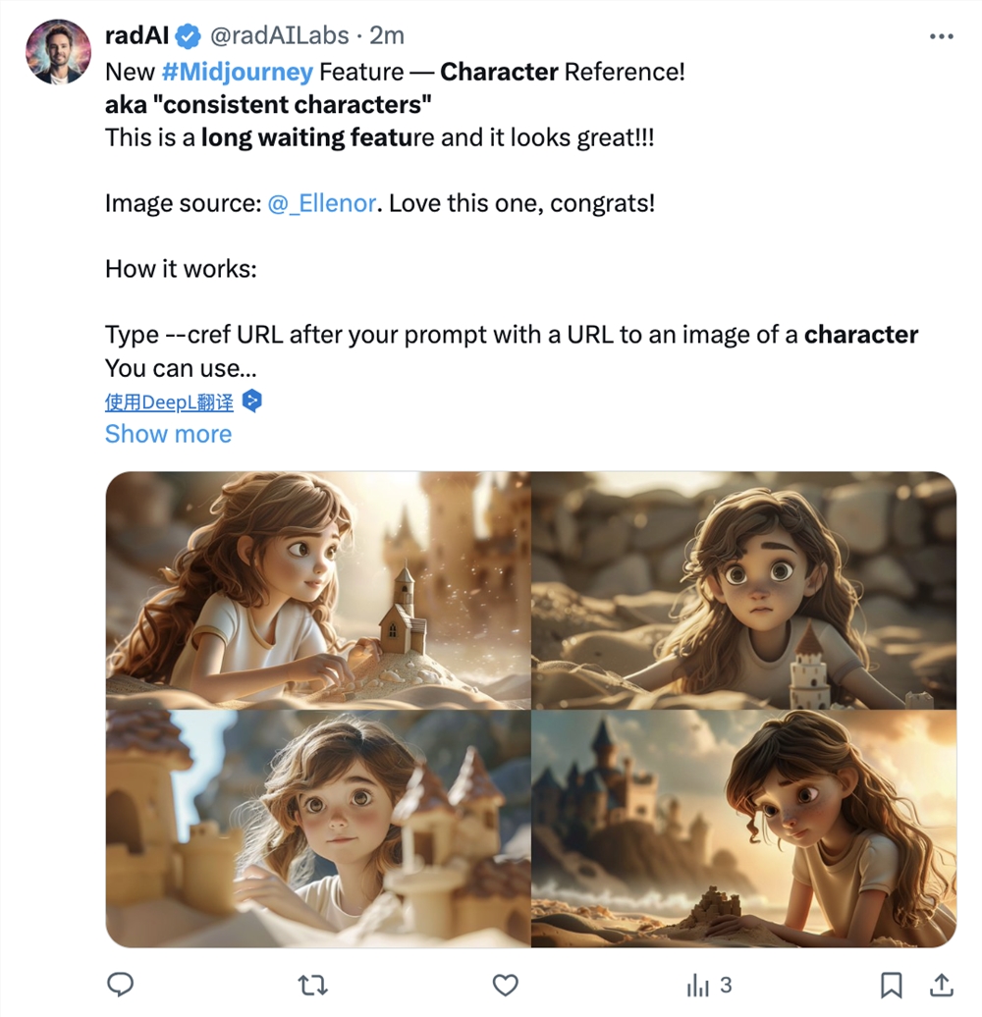Like the tweet with the heart icon
This screenshot has height=1017, width=982.
pyautogui.click(x=505, y=984)
